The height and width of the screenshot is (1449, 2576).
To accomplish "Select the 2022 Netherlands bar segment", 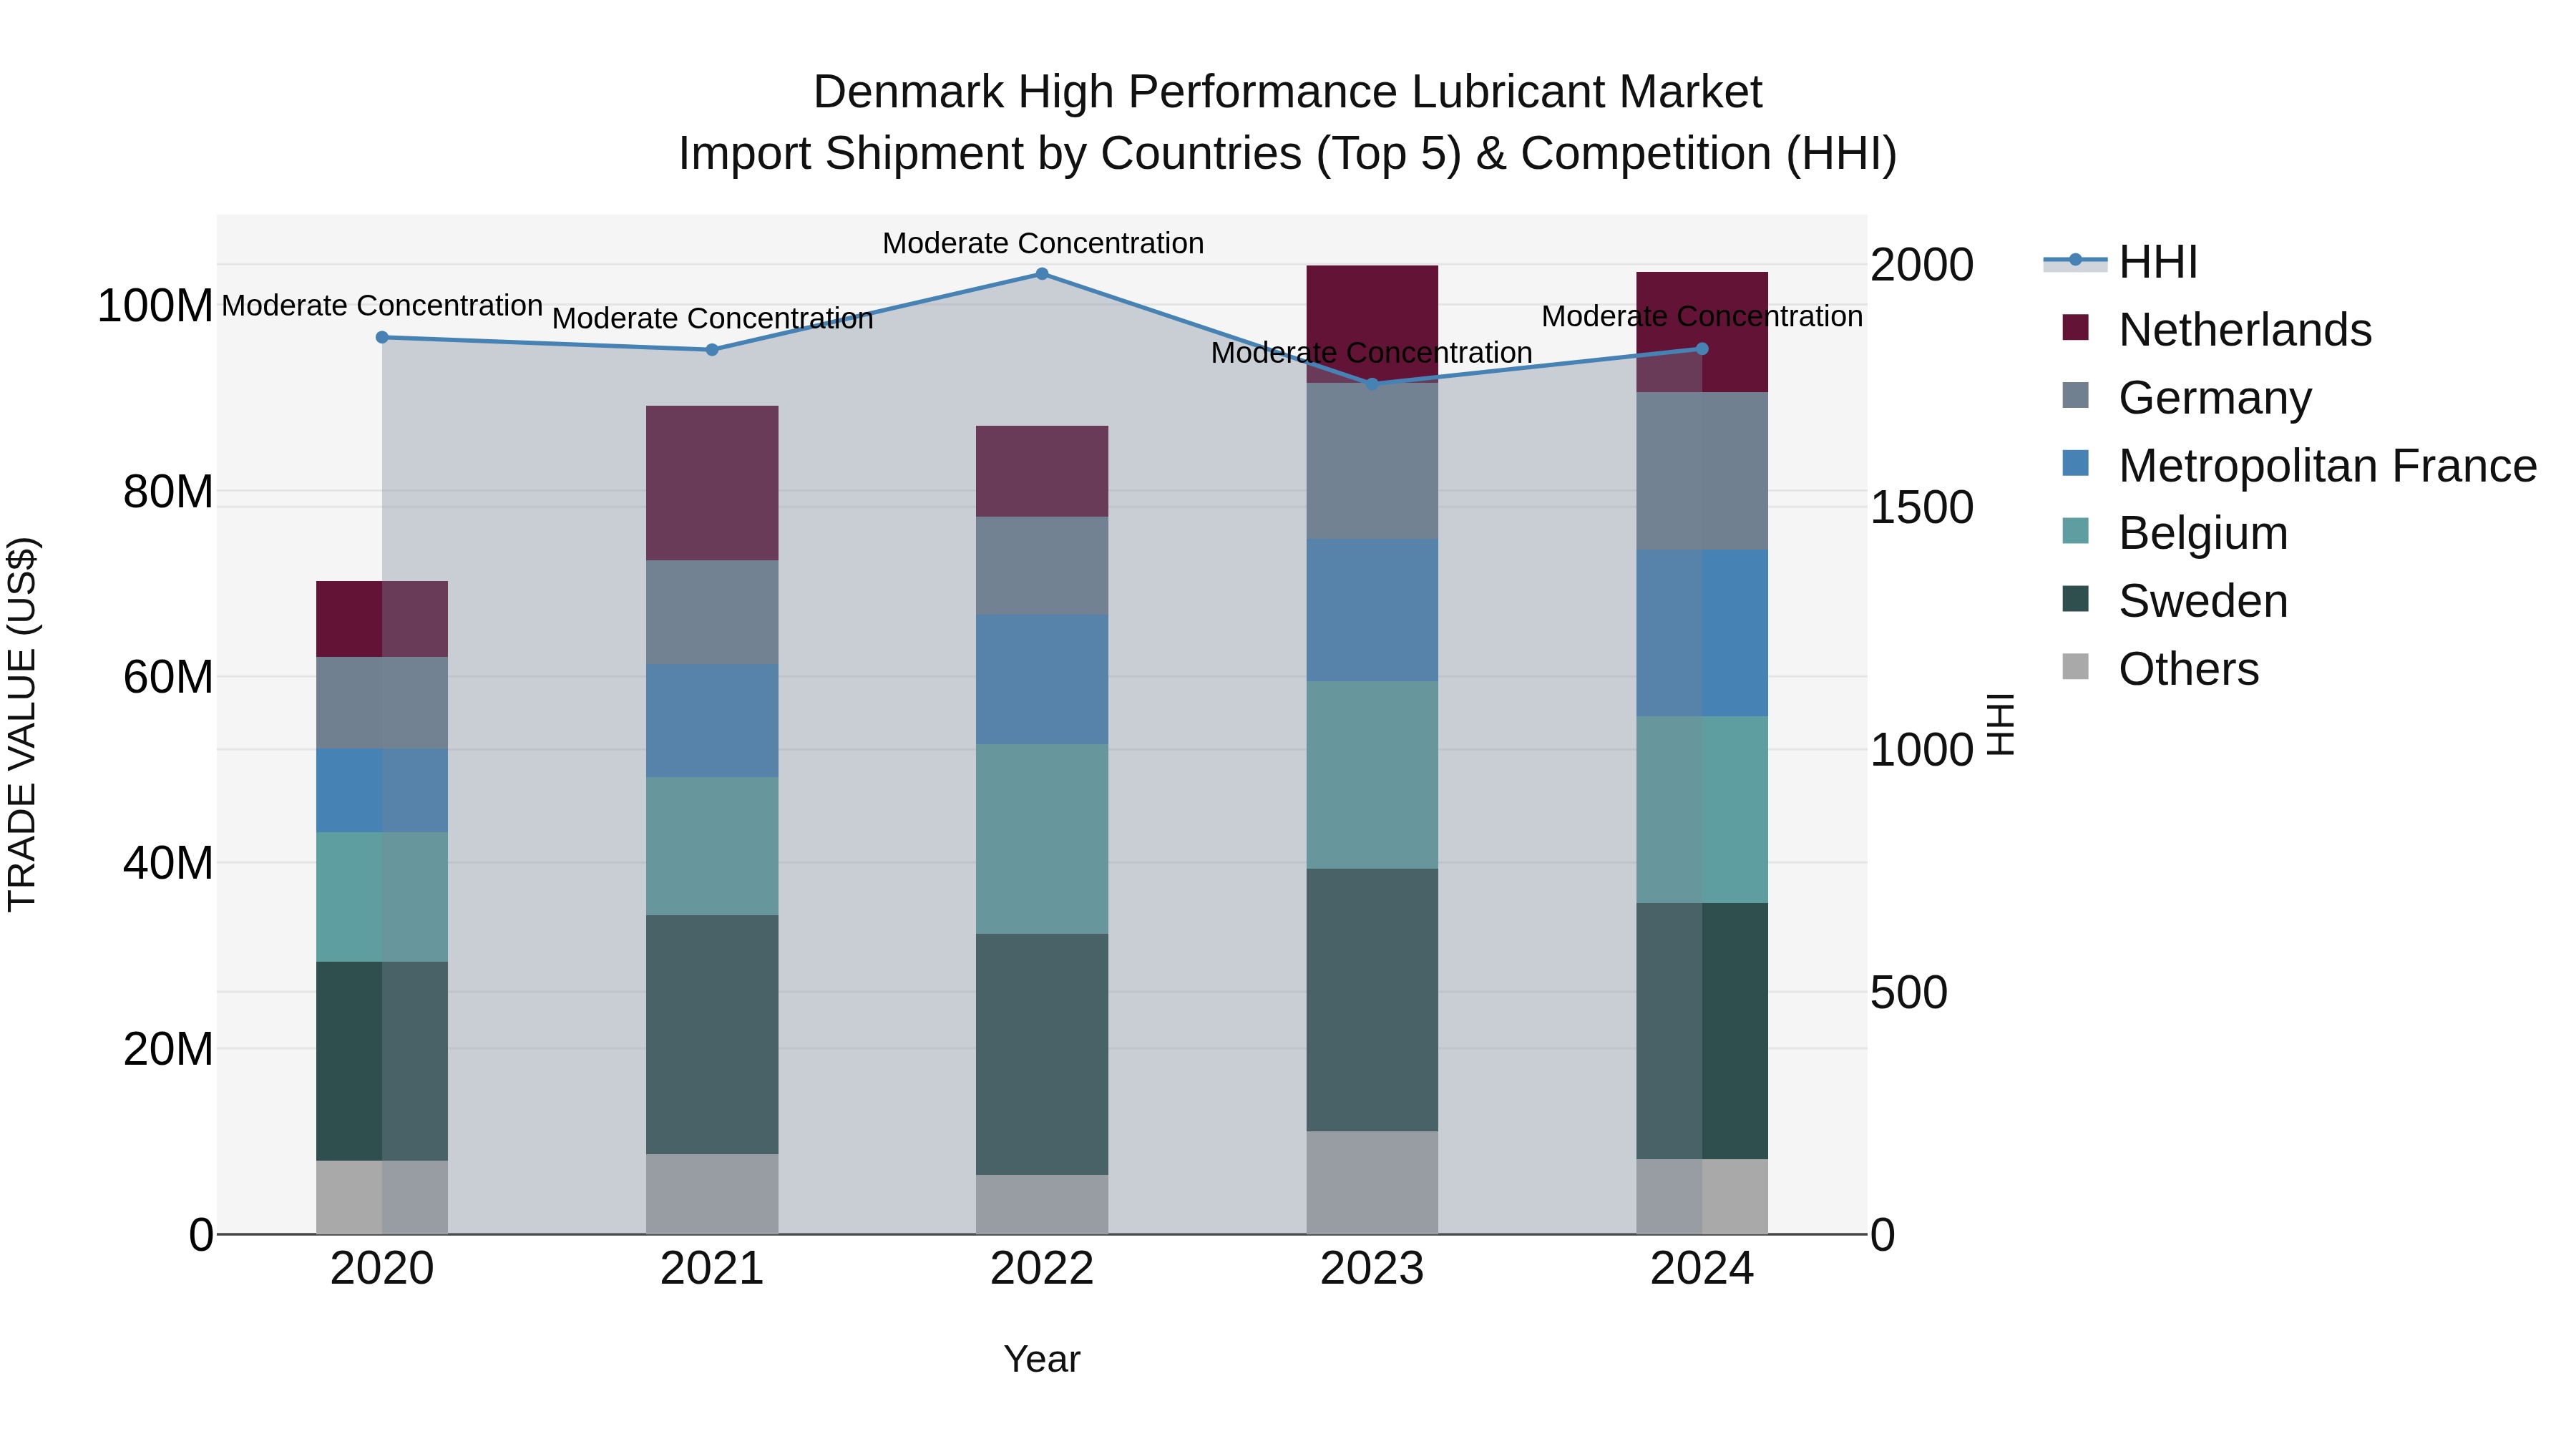I will click(1042, 471).
